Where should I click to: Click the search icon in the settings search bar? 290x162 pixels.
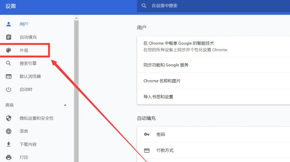click(144, 6)
